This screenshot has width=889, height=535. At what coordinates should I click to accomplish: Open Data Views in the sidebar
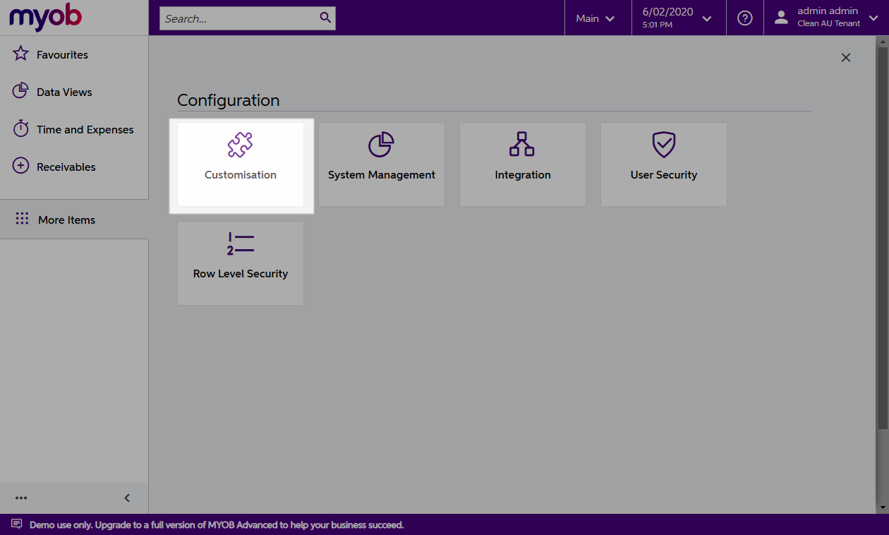tap(74, 92)
